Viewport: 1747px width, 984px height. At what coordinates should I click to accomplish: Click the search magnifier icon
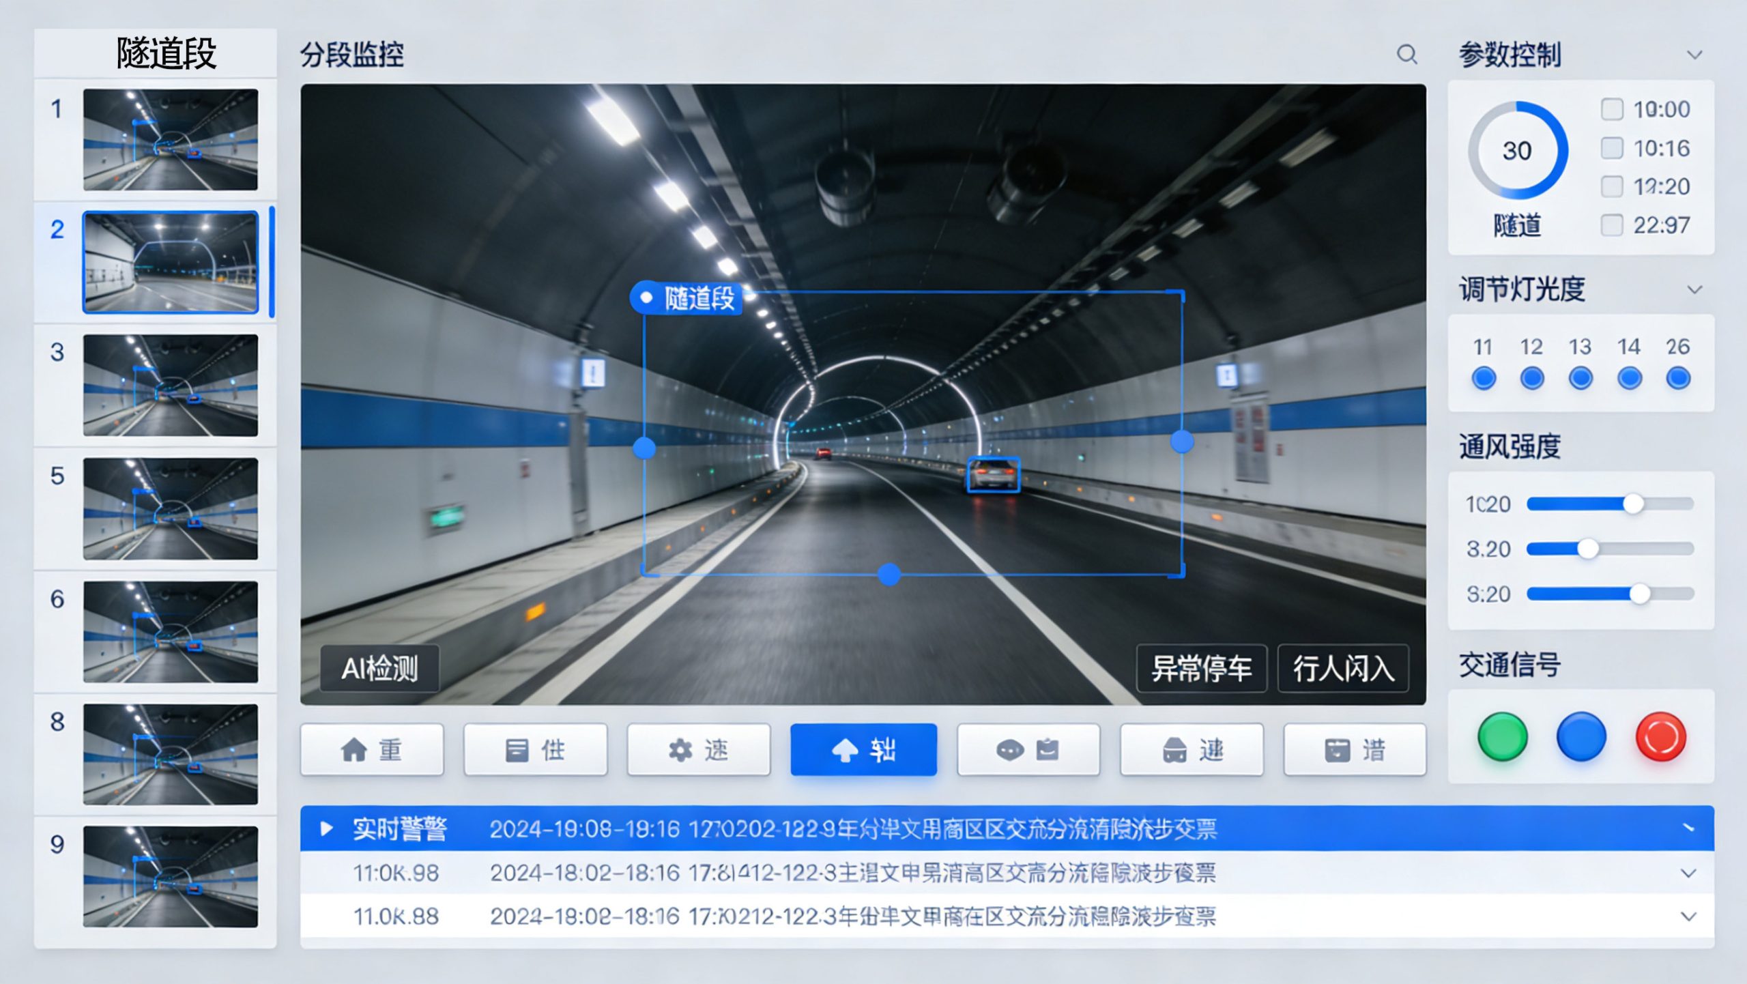(1406, 55)
